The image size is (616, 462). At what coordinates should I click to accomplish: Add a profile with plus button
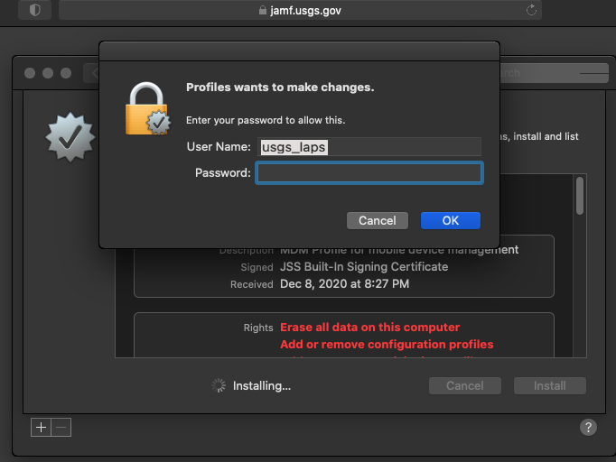tap(41, 427)
